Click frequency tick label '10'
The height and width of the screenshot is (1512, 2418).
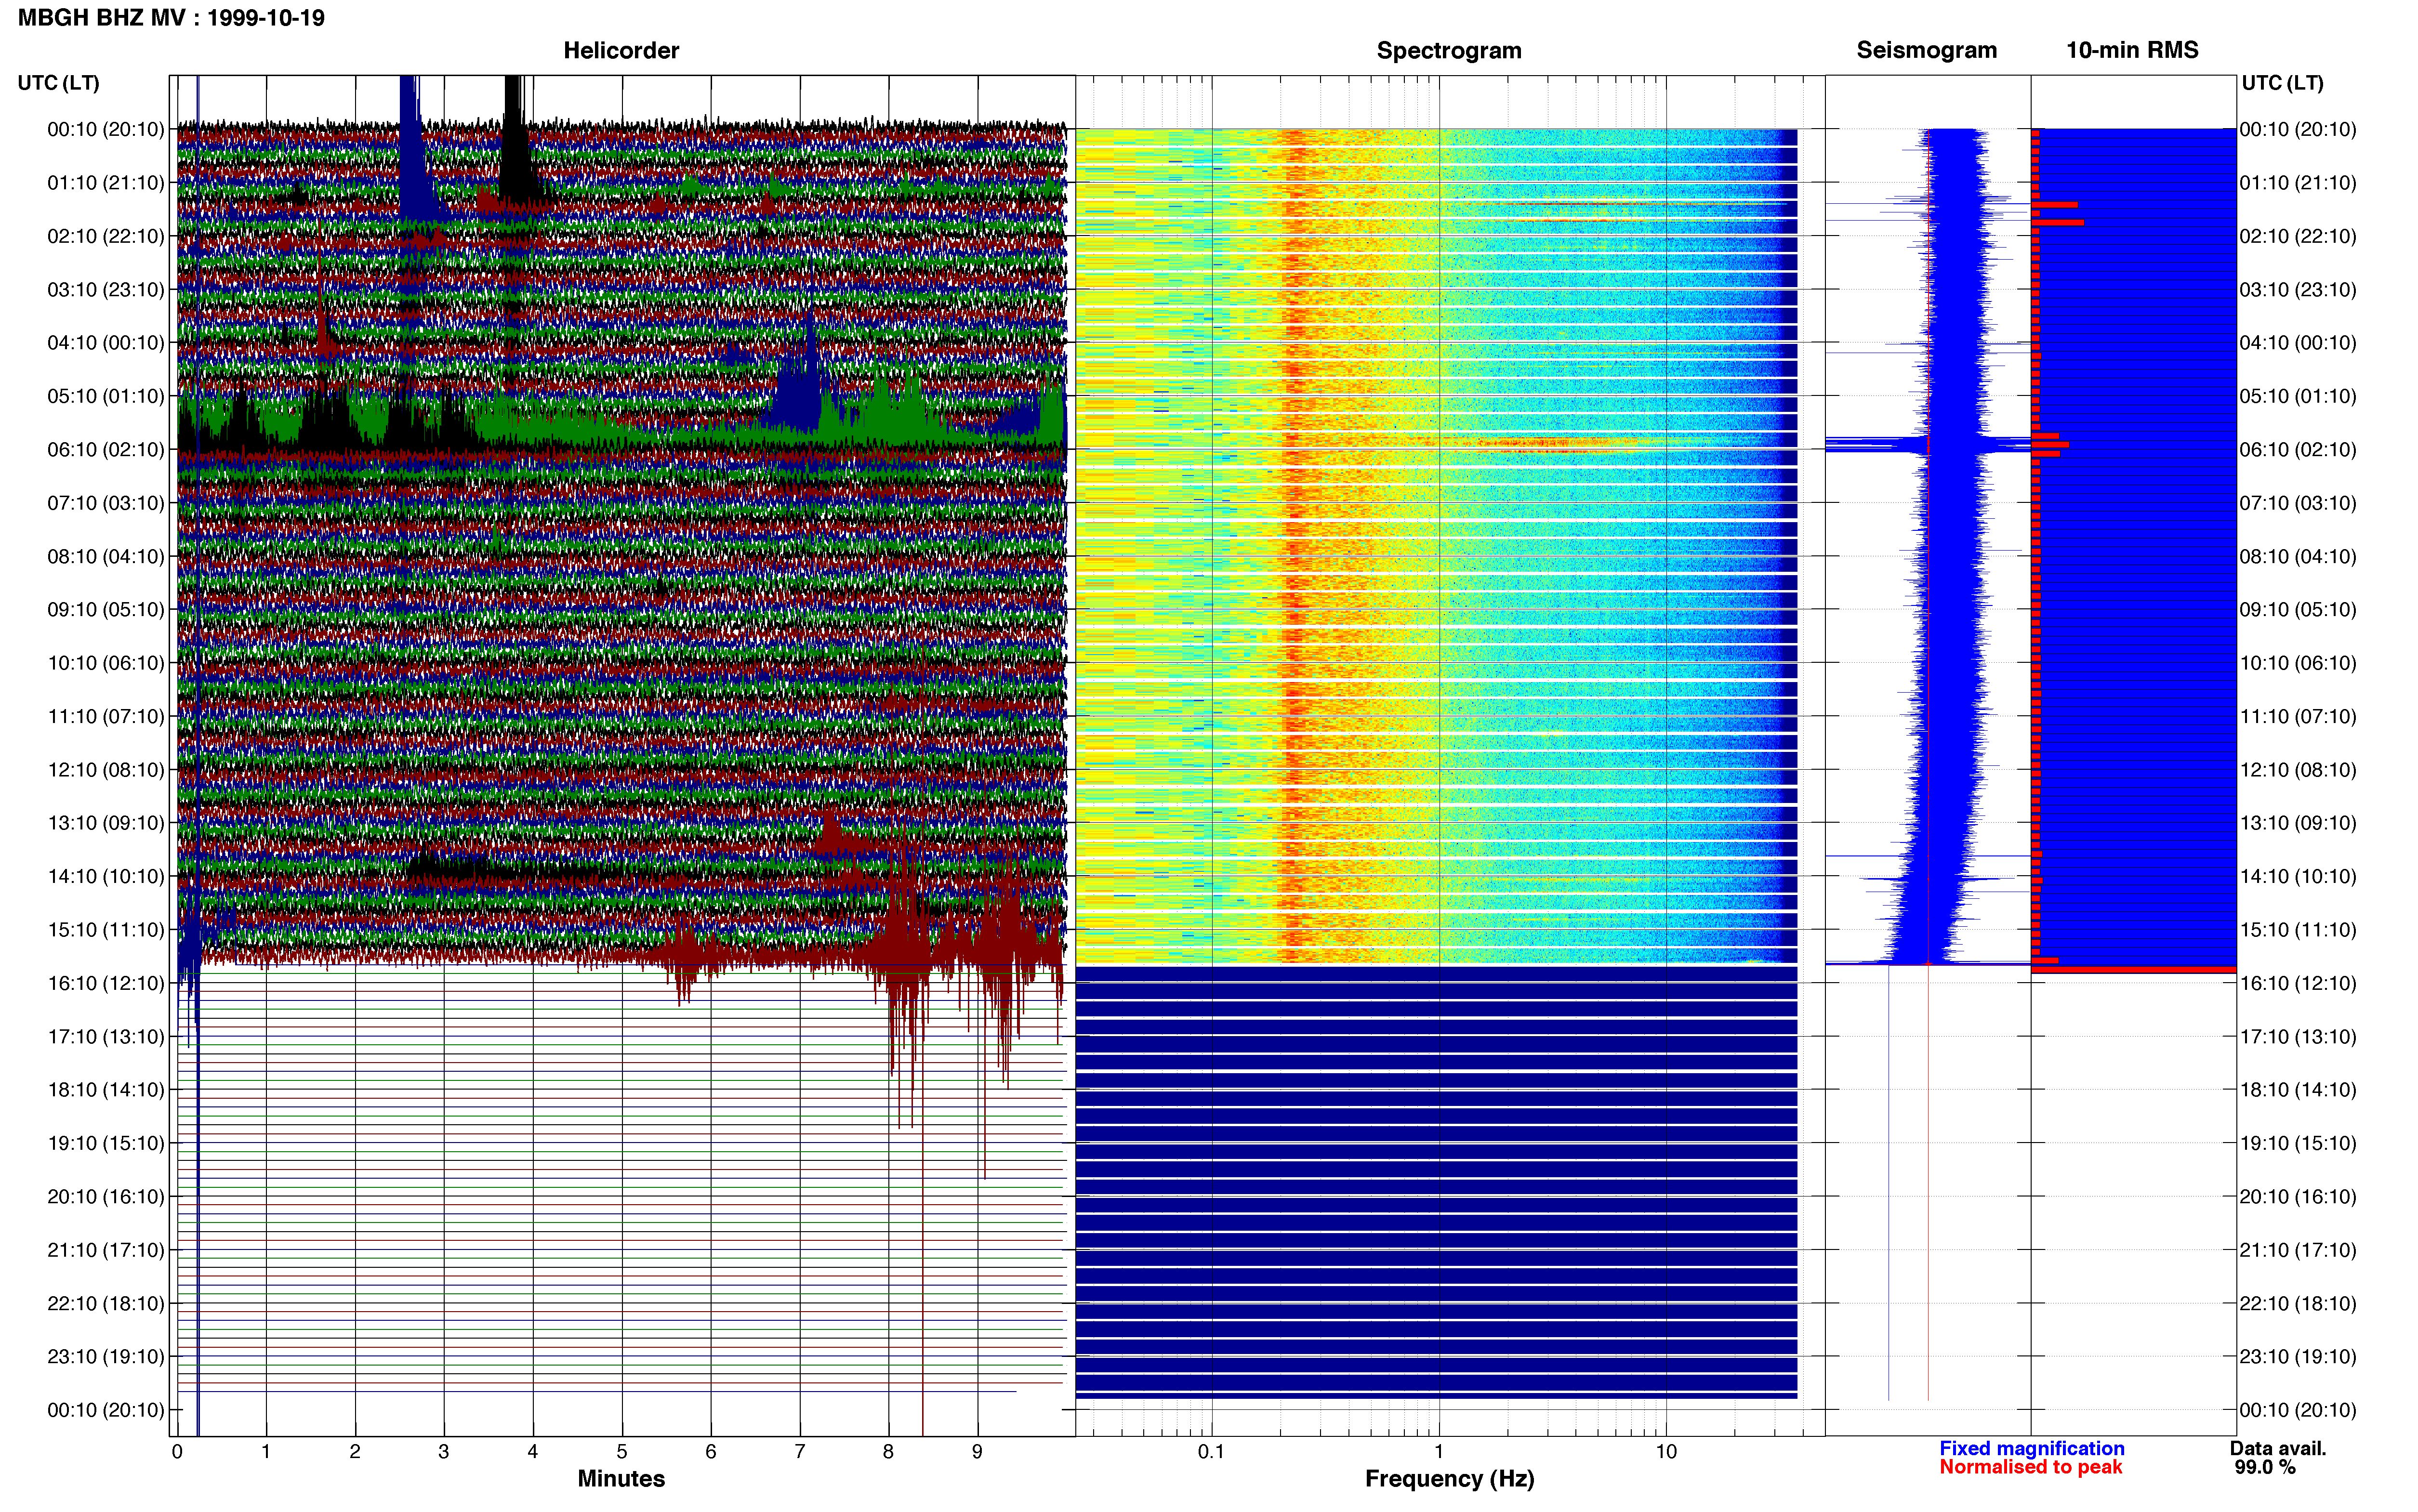pyautogui.click(x=1666, y=1452)
